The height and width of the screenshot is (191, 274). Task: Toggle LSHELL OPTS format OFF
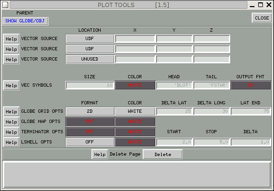pos(90,142)
